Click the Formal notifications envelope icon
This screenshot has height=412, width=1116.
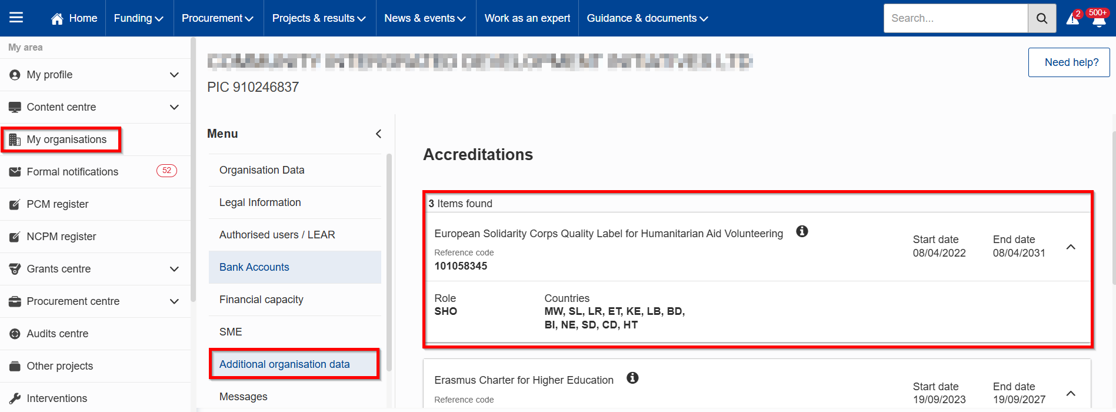(15, 172)
